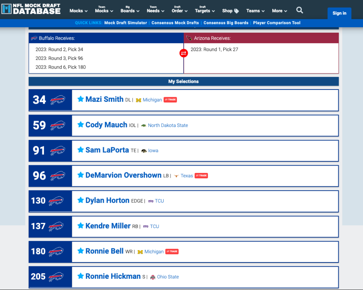Expand the Draft Order dropdown
Image resolution: width=363 pixels, height=290 pixels.
click(179, 9)
